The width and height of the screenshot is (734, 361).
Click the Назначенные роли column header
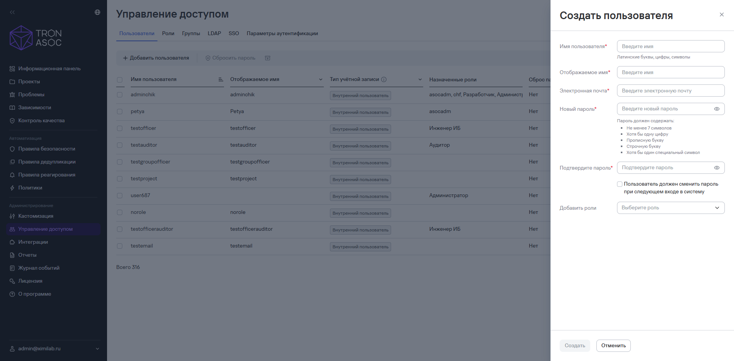click(x=453, y=80)
